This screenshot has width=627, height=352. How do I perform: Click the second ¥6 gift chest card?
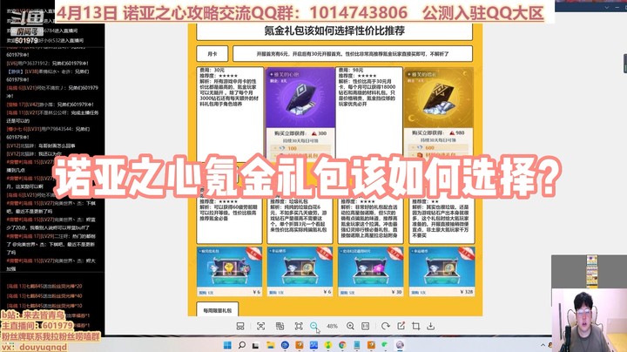pos(300,272)
